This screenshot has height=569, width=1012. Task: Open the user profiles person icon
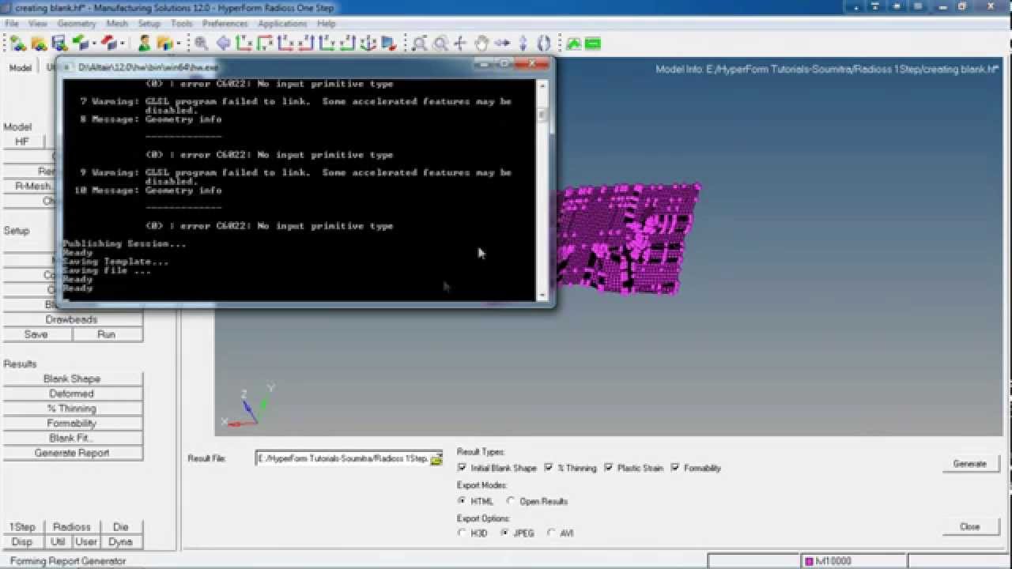pyautogui.click(x=144, y=43)
